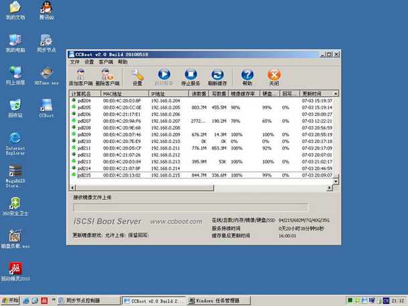The image size is (408, 306).
Task: Open the Settings (设置) menu in menu bar
Action: (89, 62)
